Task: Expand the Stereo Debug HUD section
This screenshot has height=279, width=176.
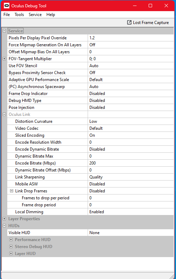Action: click(x=11, y=246)
